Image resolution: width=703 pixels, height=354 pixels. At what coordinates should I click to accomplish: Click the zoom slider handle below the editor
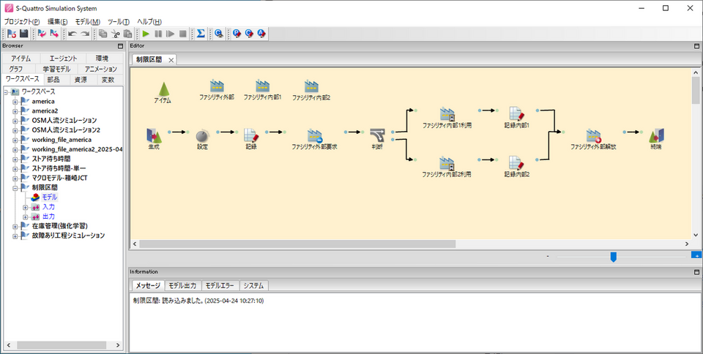point(613,256)
